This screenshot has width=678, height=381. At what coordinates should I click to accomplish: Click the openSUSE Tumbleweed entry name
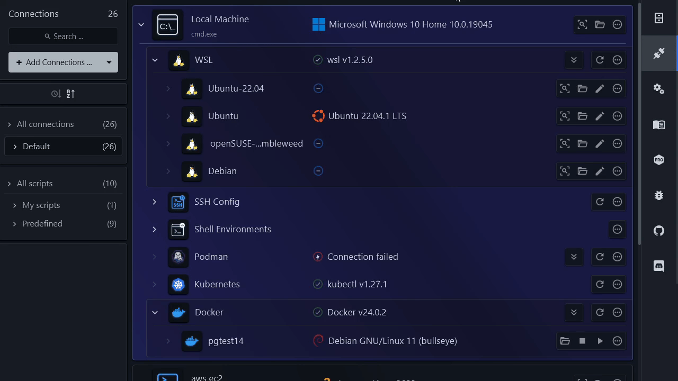point(256,143)
